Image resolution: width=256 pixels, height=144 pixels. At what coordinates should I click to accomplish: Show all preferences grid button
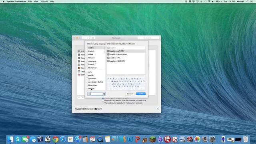tap(93, 38)
